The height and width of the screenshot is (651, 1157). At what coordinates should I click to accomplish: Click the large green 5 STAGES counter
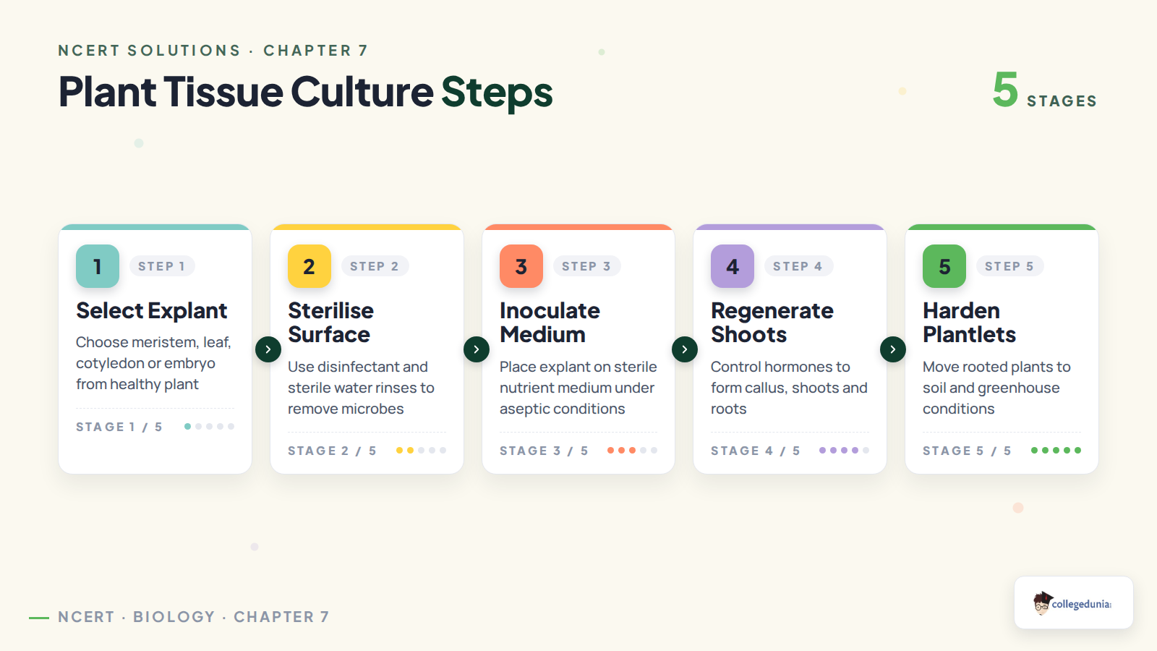1044,90
